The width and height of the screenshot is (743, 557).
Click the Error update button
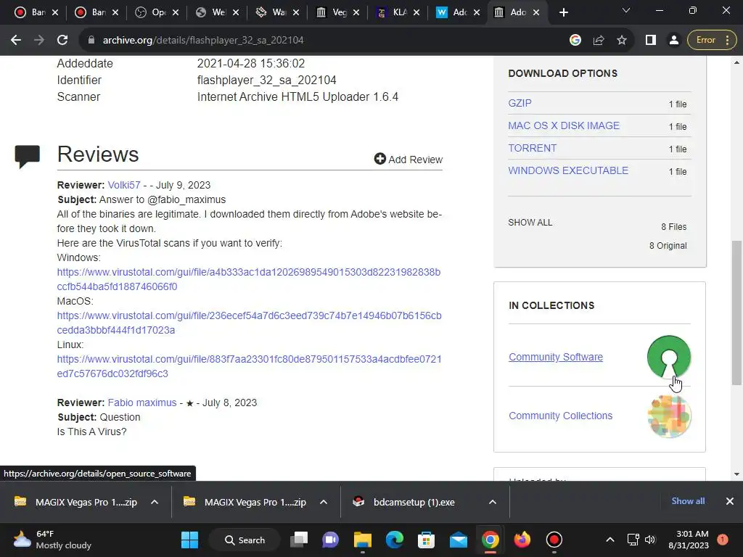(x=712, y=41)
